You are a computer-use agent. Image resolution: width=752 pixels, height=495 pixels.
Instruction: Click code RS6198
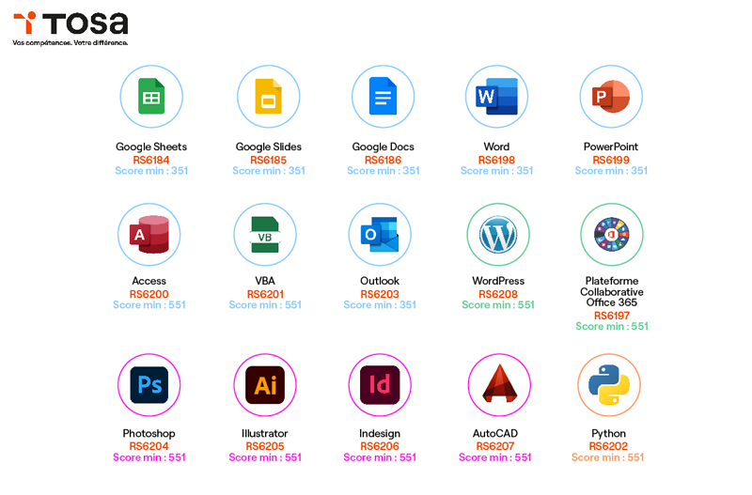coord(497,160)
